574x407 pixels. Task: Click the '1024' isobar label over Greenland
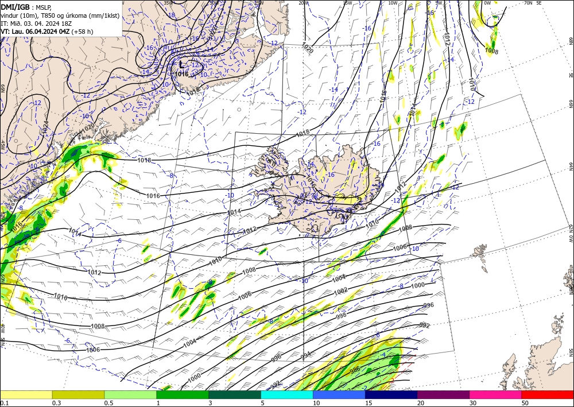(x=45, y=127)
